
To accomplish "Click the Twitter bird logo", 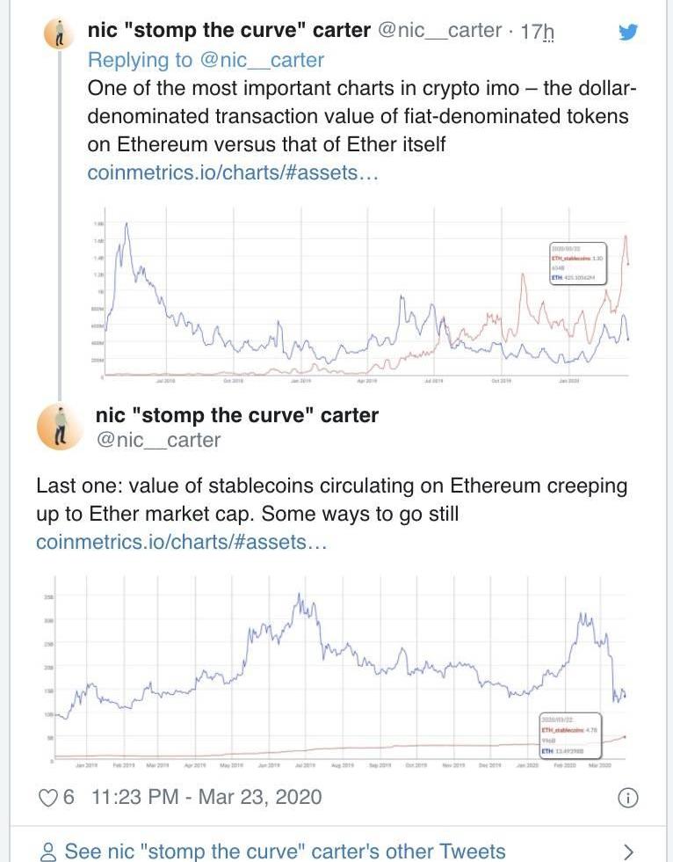I will [x=627, y=33].
